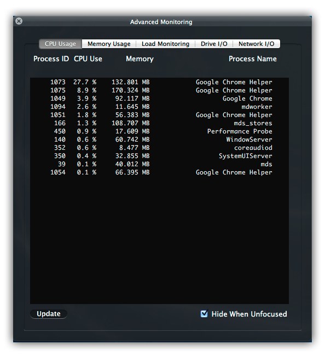Click the 0.4 % CPU value
The width and height of the screenshot is (325, 356).
click(86, 156)
